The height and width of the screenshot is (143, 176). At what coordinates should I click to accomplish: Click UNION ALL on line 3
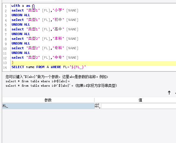coord(21,15)
